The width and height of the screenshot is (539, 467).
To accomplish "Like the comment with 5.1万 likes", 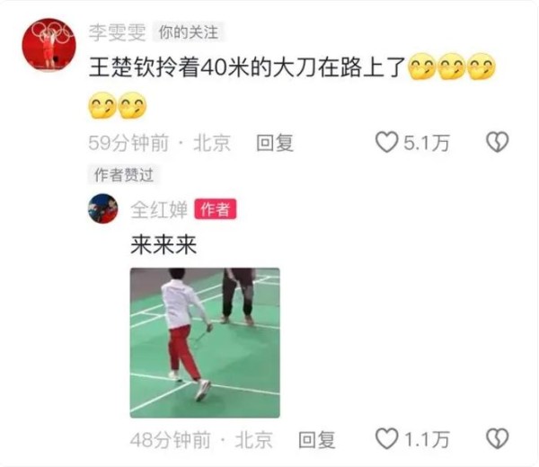I will tap(386, 142).
